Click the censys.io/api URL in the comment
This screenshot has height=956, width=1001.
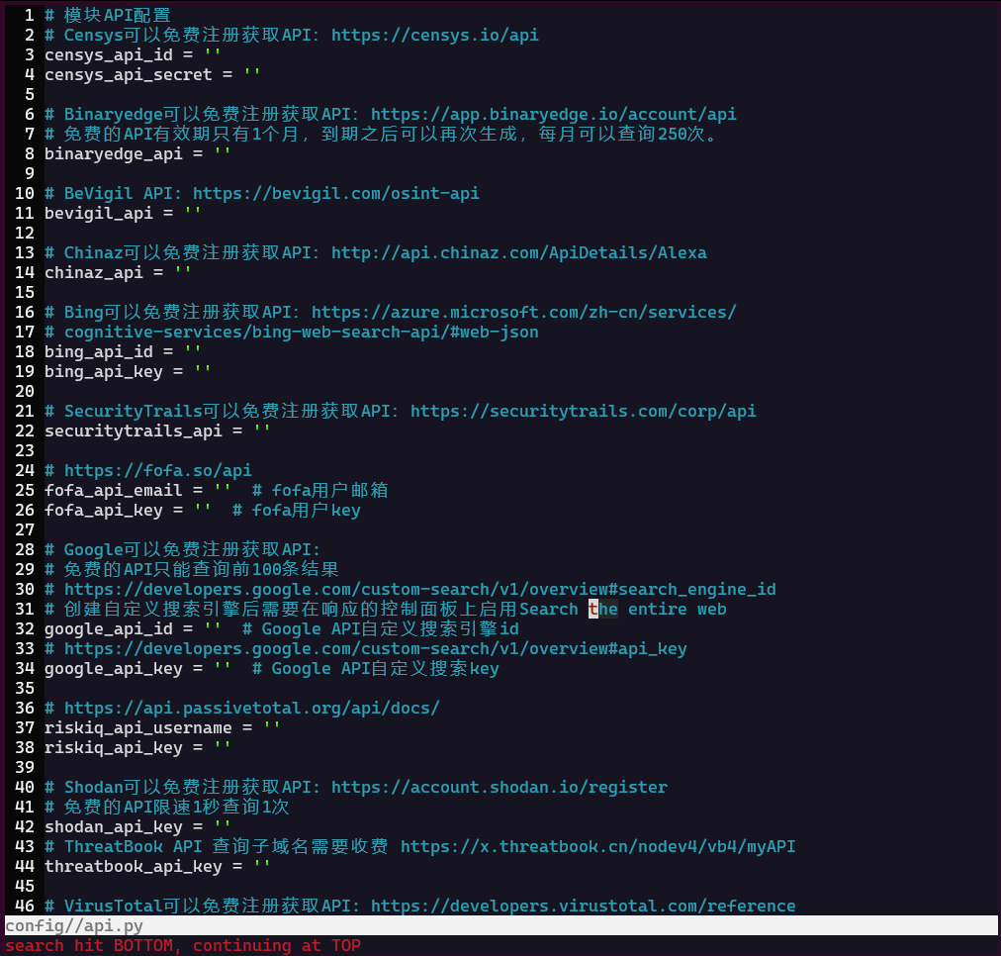[x=434, y=35]
